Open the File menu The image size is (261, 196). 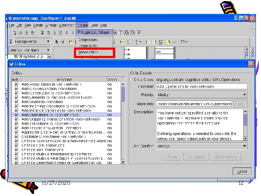tap(12, 25)
